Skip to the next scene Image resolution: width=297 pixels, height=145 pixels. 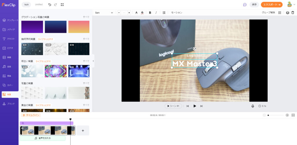point(202,106)
